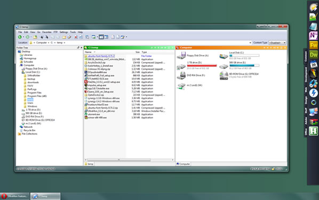The height and width of the screenshot is (200, 319).
Task: Launch OneNote from the dock
Action: 313,36
